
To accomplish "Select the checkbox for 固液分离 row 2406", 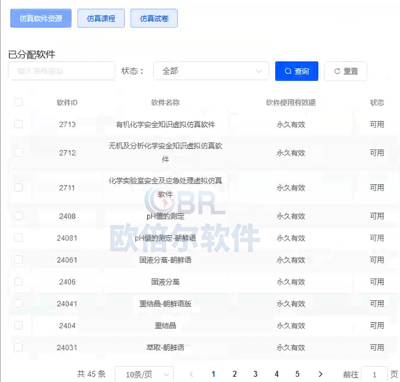I will pyautogui.click(x=18, y=282).
